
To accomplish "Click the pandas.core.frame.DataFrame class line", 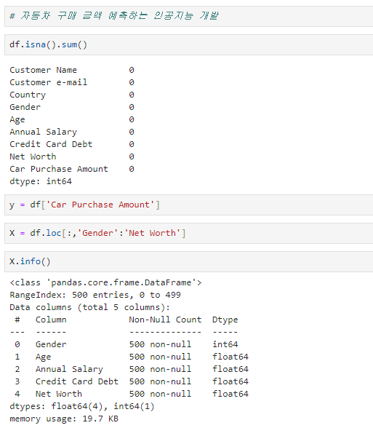I will (106, 282).
